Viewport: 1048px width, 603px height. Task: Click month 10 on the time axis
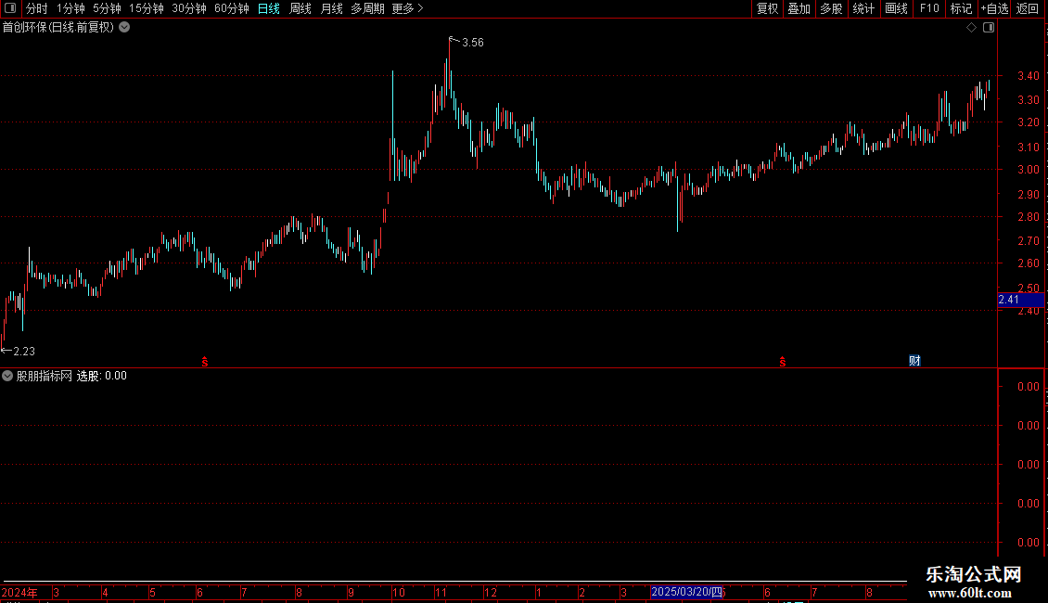click(x=399, y=592)
